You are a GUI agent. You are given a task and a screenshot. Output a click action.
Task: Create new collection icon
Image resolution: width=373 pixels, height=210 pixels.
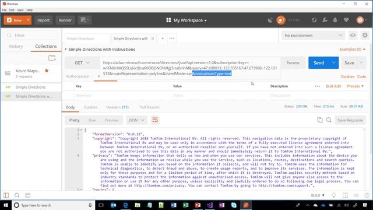(x=52, y=58)
